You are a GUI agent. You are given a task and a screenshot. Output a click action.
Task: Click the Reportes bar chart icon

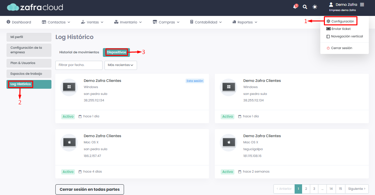(x=234, y=22)
